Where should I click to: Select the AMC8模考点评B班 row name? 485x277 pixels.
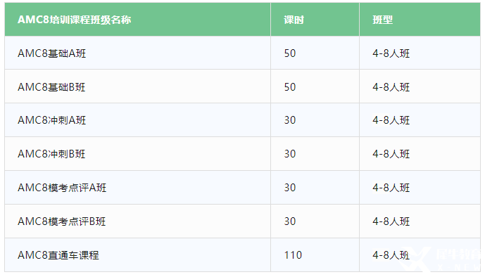pyautogui.click(x=61, y=221)
